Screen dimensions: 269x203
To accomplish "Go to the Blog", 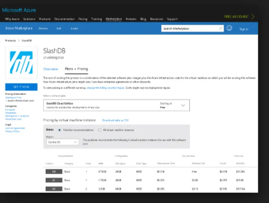I will 143,19.
